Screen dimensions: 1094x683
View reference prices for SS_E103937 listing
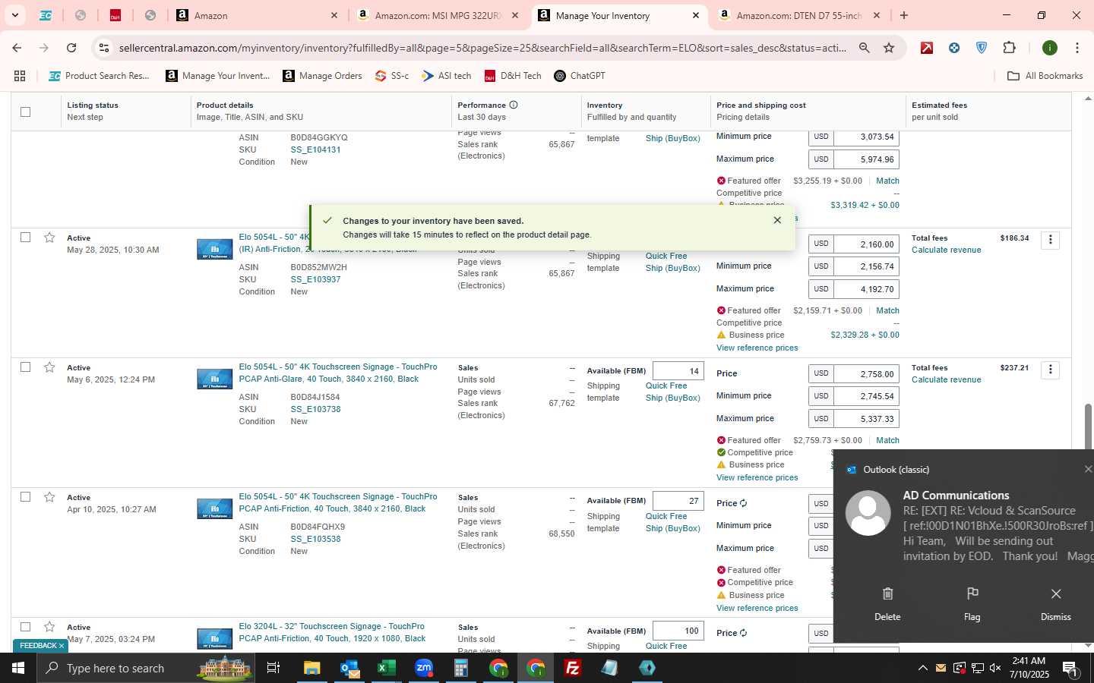[x=757, y=348]
